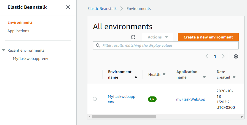
Task: Open Elastic Beanstalk breadcrumb link
Action: pos(102,9)
